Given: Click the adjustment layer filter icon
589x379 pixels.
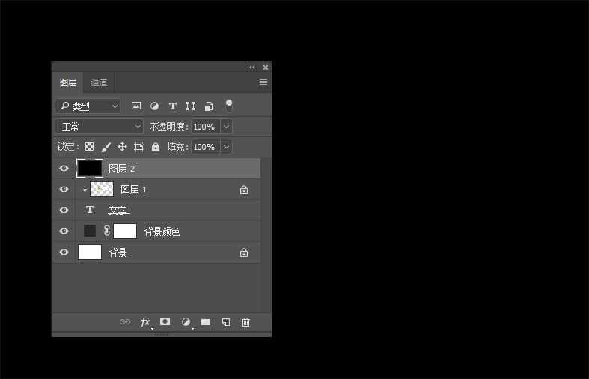Looking at the screenshot, I should click(154, 106).
